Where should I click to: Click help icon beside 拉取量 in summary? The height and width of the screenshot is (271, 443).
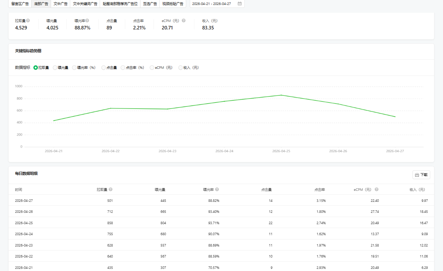(28, 21)
